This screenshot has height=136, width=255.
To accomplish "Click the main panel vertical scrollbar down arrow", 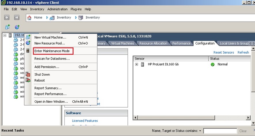I will click(x=253, y=123).
